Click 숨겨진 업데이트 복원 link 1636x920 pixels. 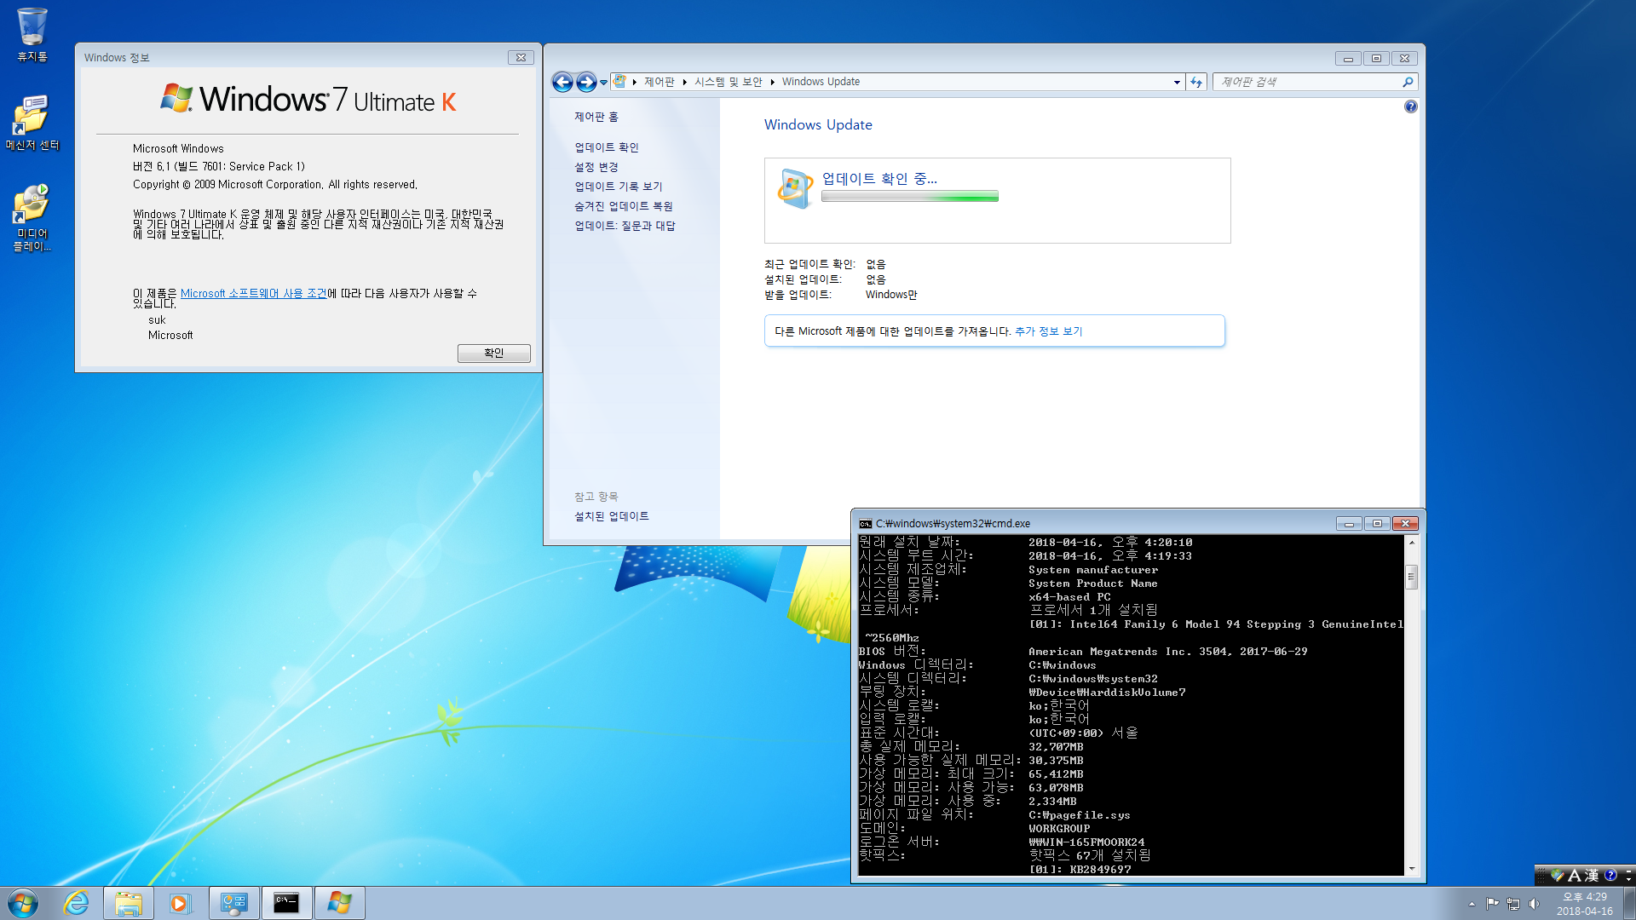624,206
